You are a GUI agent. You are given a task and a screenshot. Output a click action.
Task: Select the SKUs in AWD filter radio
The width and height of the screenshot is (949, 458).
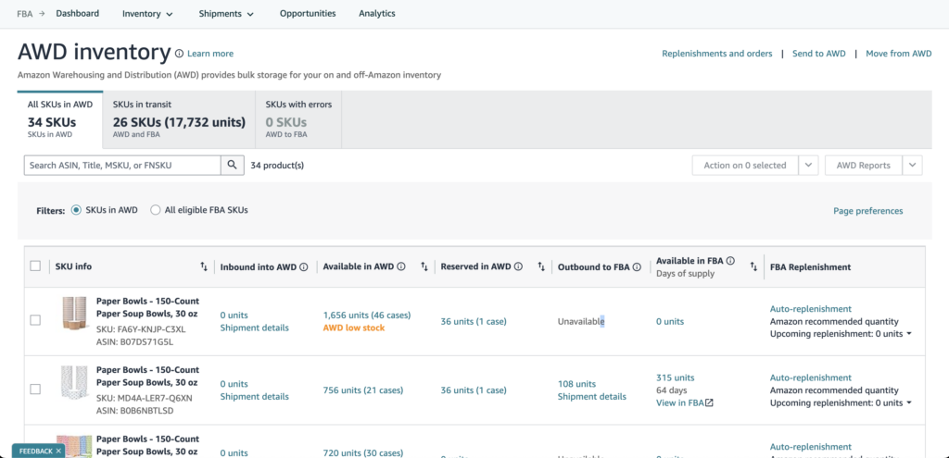click(76, 210)
